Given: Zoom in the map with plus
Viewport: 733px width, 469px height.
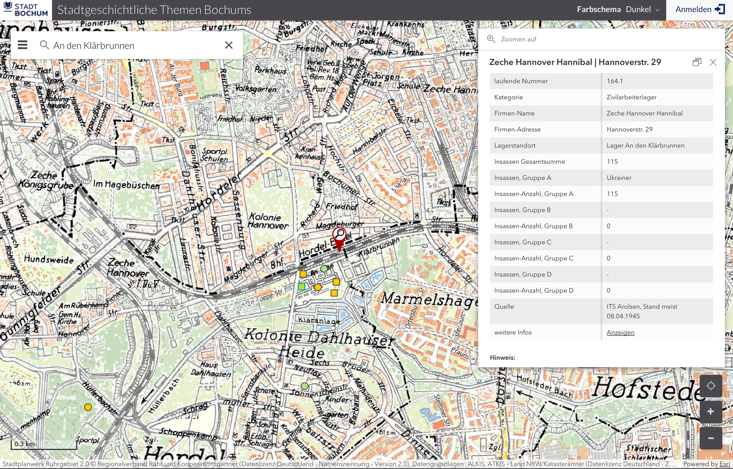Looking at the screenshot, I should click(710, 412).
